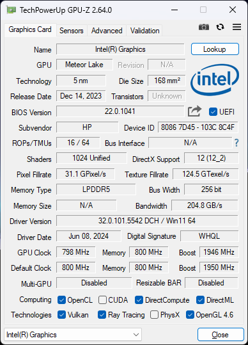Open the hamburger menu icon
The width and height of the screenshot is (248, 345).
pos(236,27)
